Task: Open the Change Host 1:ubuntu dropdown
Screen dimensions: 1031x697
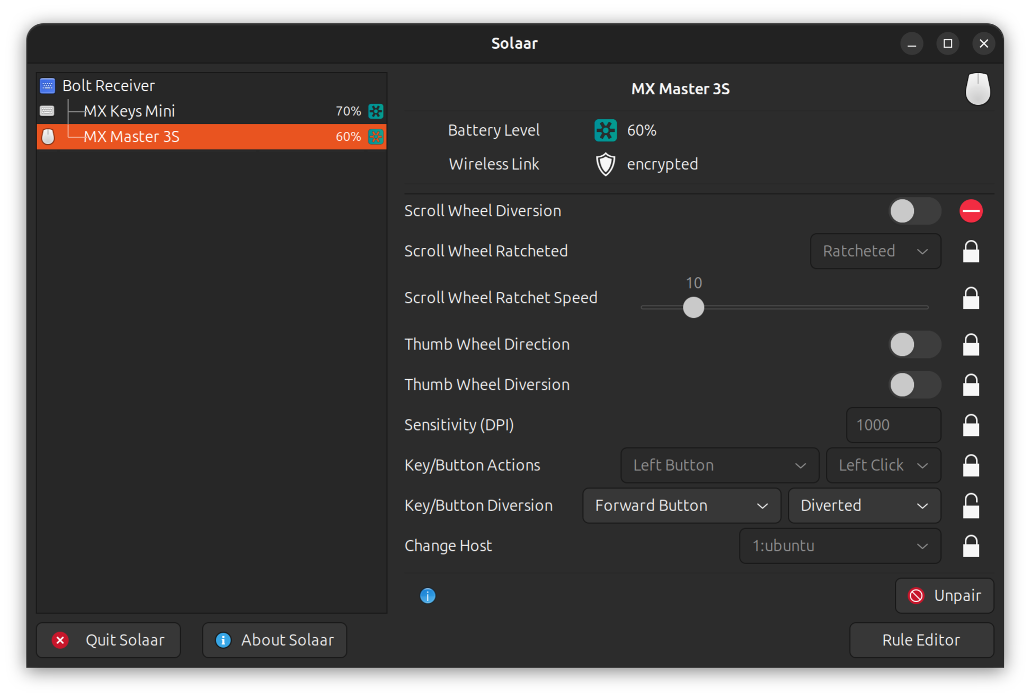Action: click(x=840, y=546)
